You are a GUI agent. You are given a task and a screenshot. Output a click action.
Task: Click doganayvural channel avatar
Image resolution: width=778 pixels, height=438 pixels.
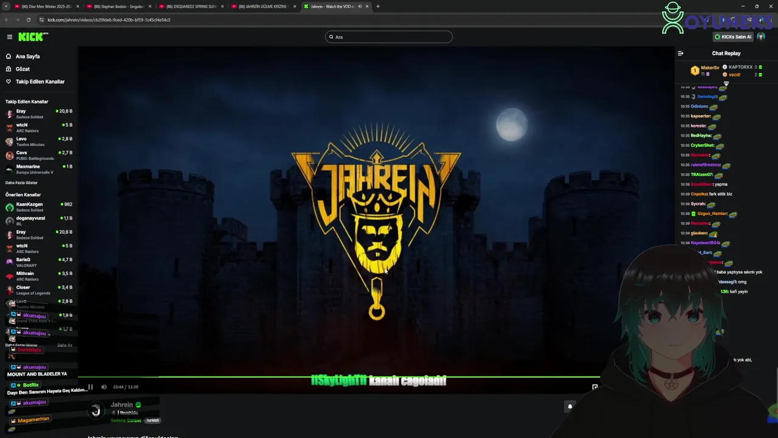(9, 221)
